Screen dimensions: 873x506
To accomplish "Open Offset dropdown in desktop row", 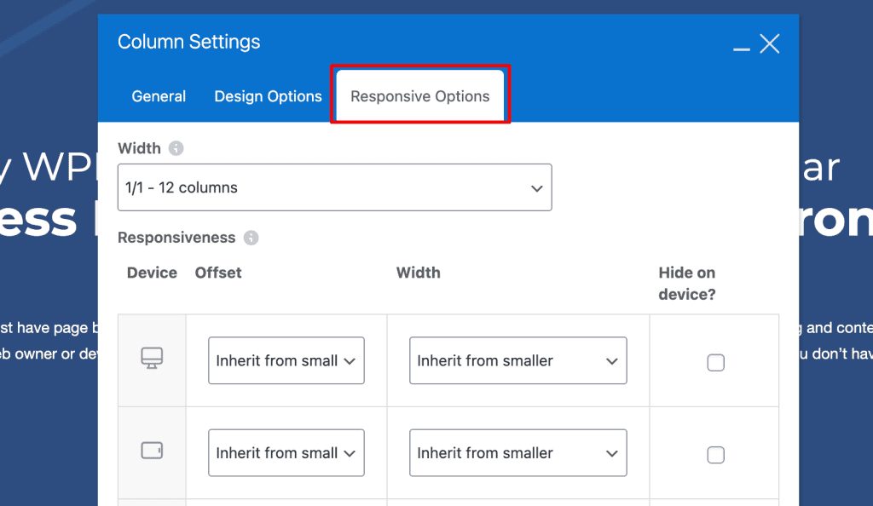I will click(286, 360).
